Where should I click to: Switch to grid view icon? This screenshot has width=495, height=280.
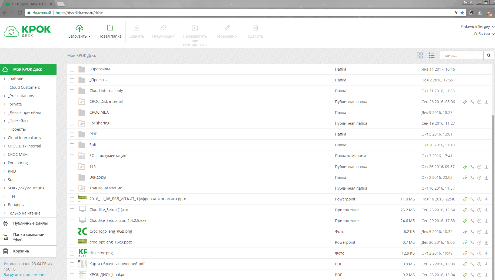click(x=420, y=55)
